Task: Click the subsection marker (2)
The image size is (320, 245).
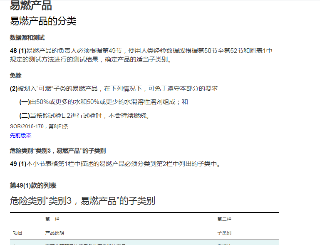Action: pos(14,89)
